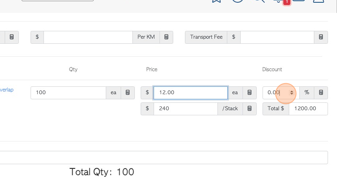The height and width of the screenshot is (188, 337).
Task: Open the truncated 'verlap' product link
Action: 7,90
